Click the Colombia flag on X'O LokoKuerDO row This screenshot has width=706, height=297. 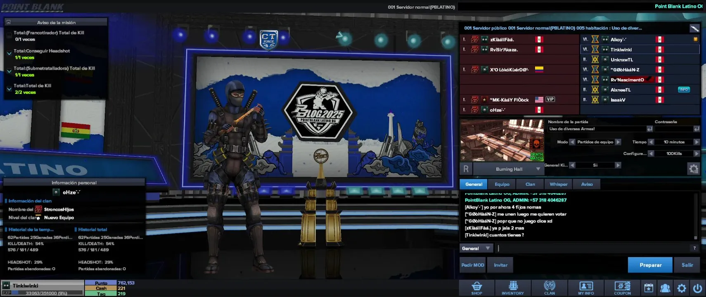pos(539,69)
